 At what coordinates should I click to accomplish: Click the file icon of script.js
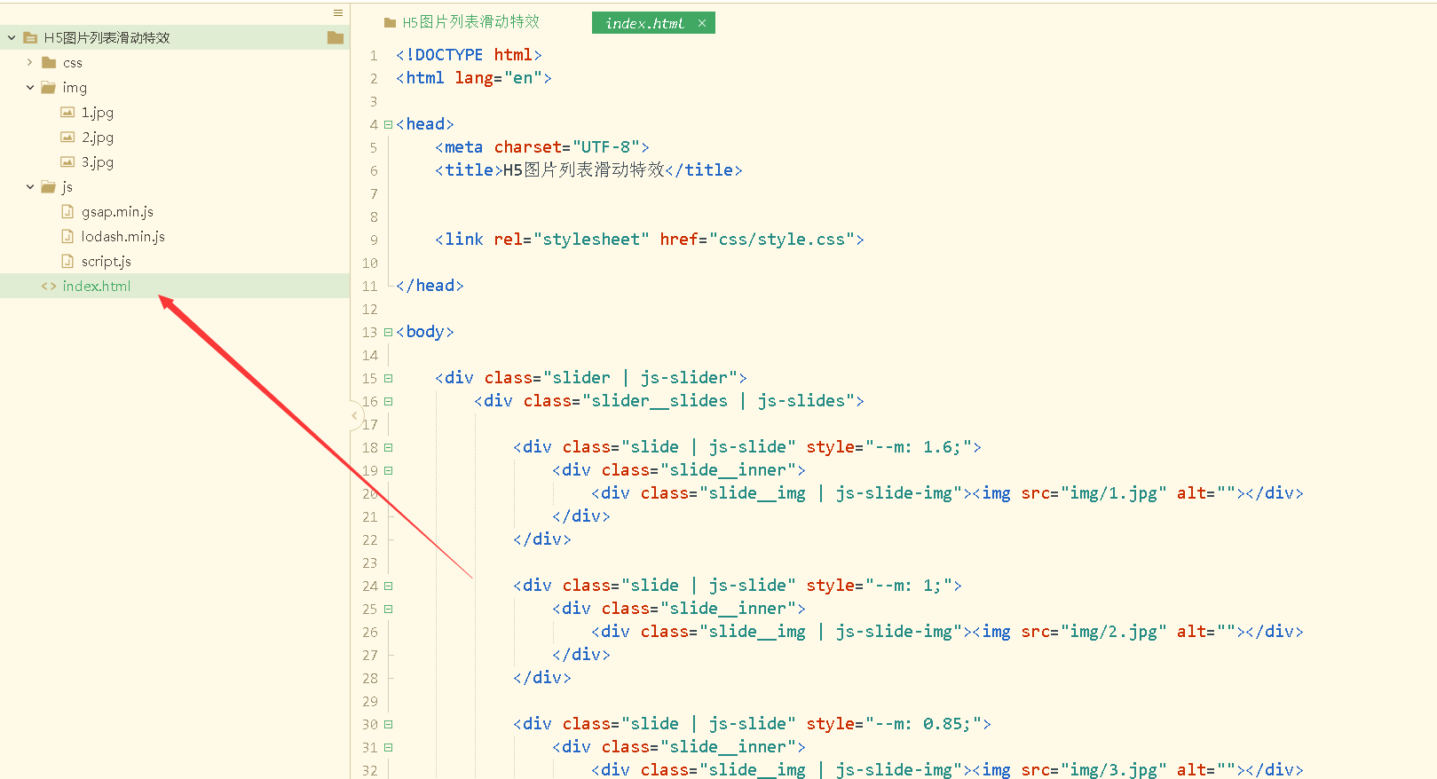click(67, 261)
